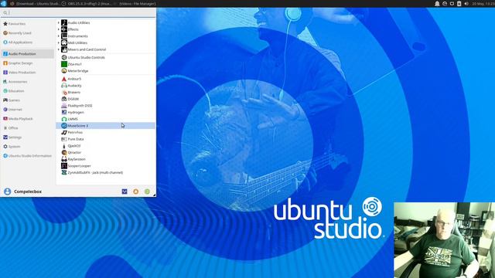Click the orange lock screen icon
Image resolution: width=495 pixels, height=278 pixels.
coord(136,192)
